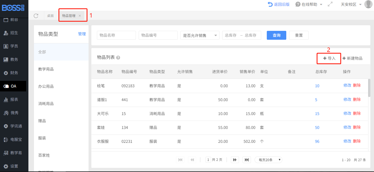Click the BOSS logo
Viewport: 374px width, 172px height.
pos(13,8)
